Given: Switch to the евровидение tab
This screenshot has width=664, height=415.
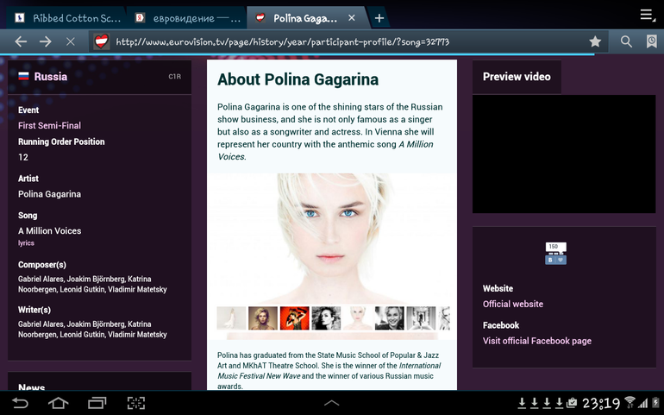Looking at the screenshot, I should [188, 18].
